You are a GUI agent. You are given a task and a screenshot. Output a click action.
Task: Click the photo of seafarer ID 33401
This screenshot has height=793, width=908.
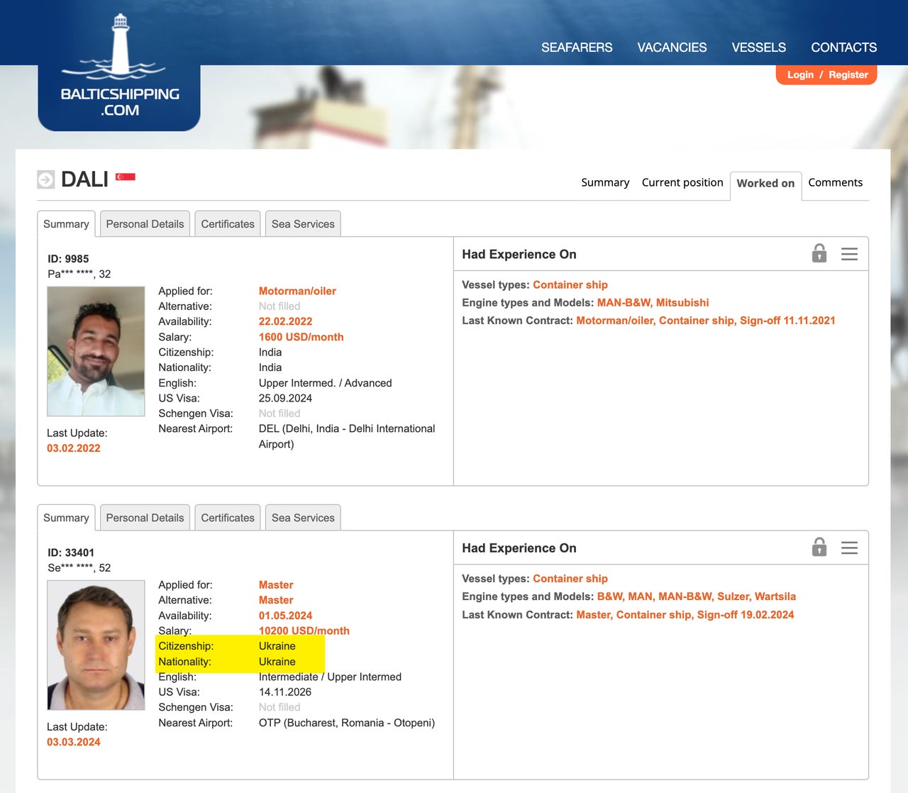[x=96, y=645]
